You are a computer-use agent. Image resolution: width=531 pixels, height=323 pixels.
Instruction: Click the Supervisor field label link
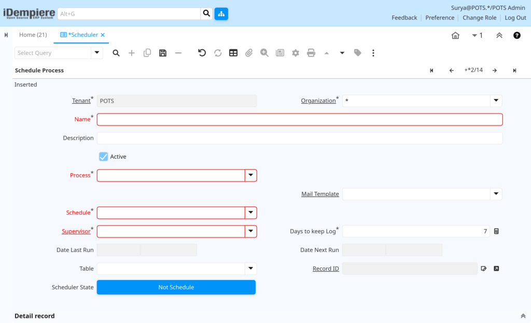click(76, 231)
